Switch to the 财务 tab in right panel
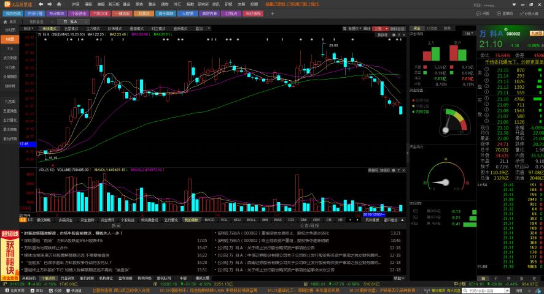544x294 pixels. [447, 28]
